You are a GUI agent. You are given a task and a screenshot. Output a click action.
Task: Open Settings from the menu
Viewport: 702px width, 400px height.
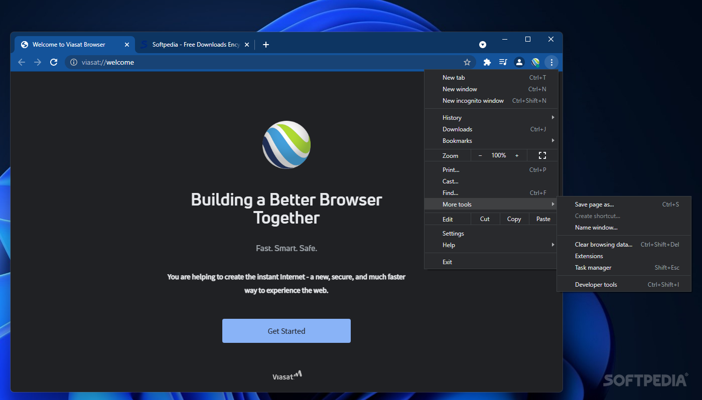point(491,234)
